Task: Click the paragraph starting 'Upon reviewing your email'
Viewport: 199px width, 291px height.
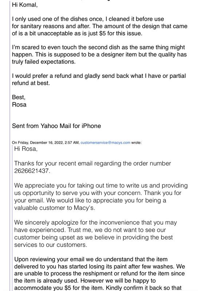Action: tap(100, 274)
